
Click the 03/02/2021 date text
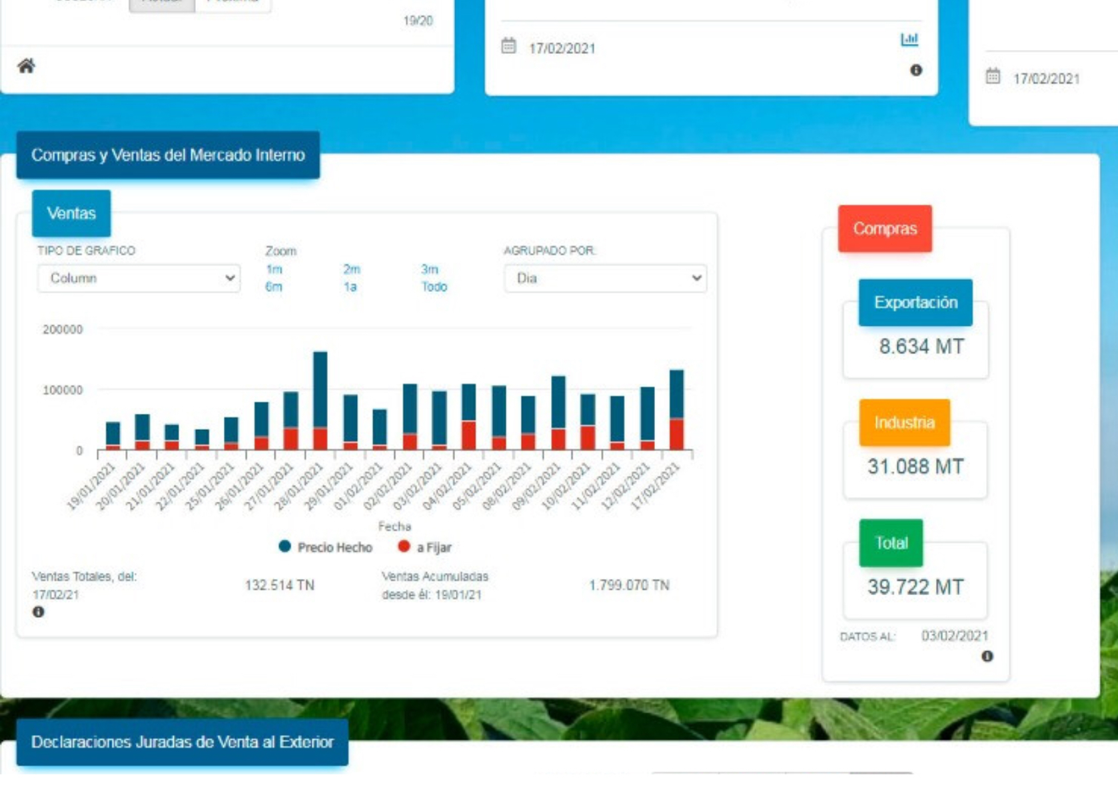click(x=955, y=636)
